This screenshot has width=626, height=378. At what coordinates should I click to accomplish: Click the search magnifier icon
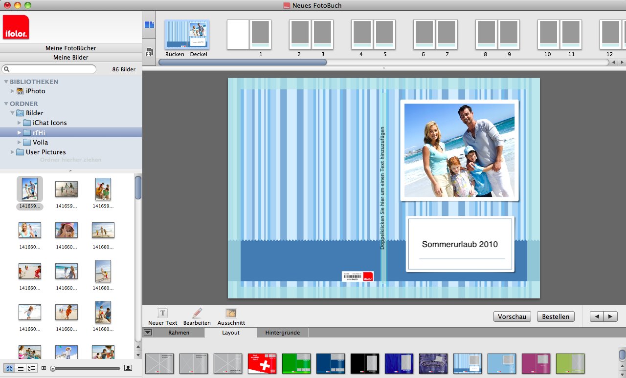click(7, 69)
